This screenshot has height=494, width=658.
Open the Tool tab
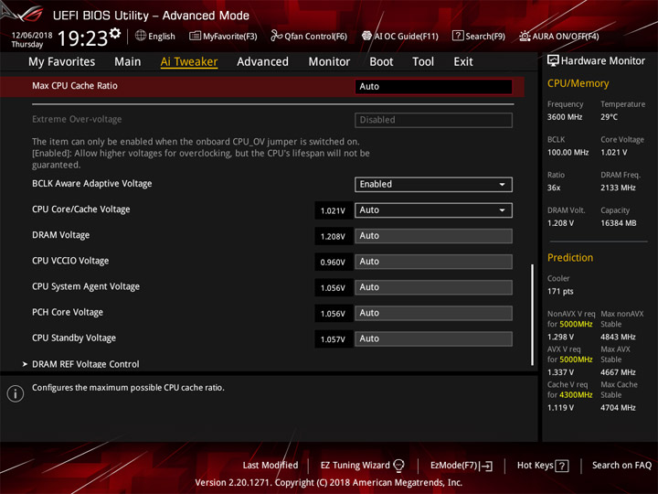[423, 62]
